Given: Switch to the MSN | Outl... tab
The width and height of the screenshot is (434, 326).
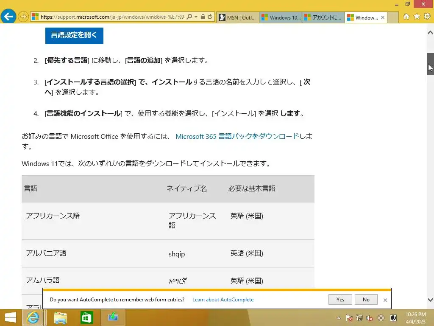Looking at the screenshot, I should point(238,17).
